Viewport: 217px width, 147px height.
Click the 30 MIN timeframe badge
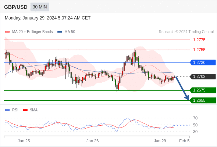coord(40,7)
